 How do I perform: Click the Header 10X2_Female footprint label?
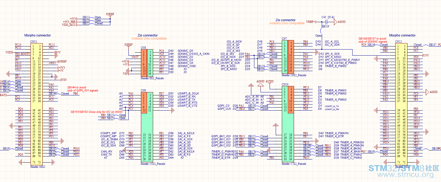(x=294, y=75)
